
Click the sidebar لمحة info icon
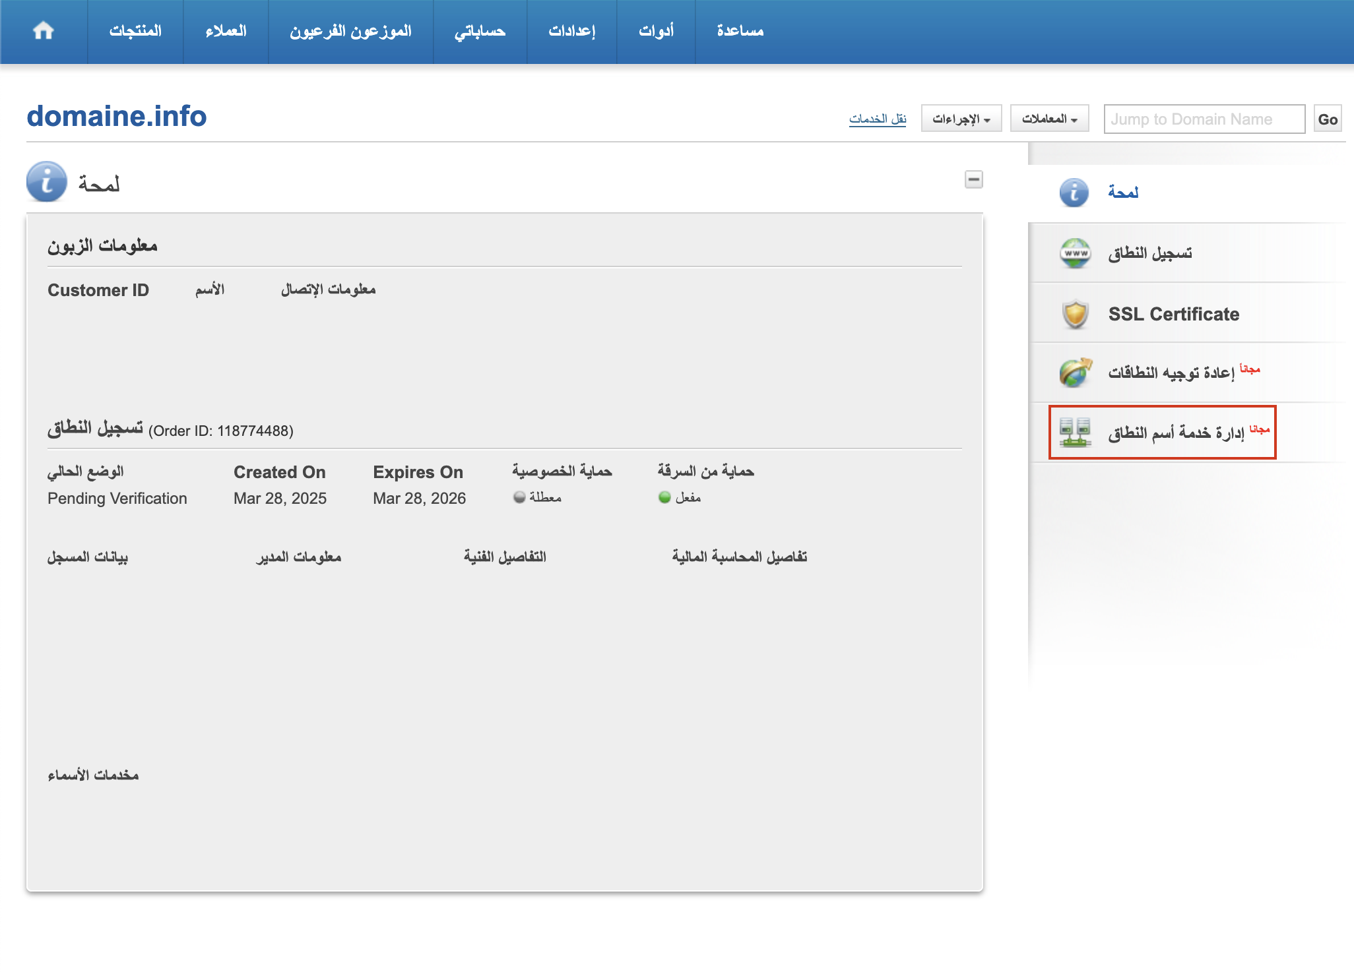[x=1074, y=193]
